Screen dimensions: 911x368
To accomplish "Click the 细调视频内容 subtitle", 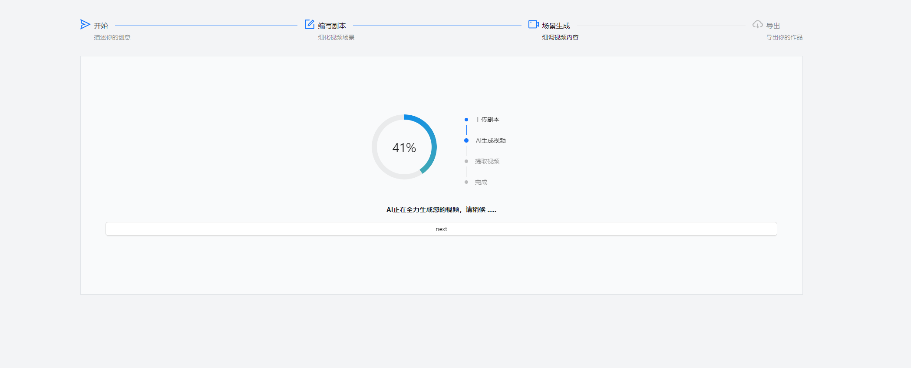I will click(x=560, y=37).
